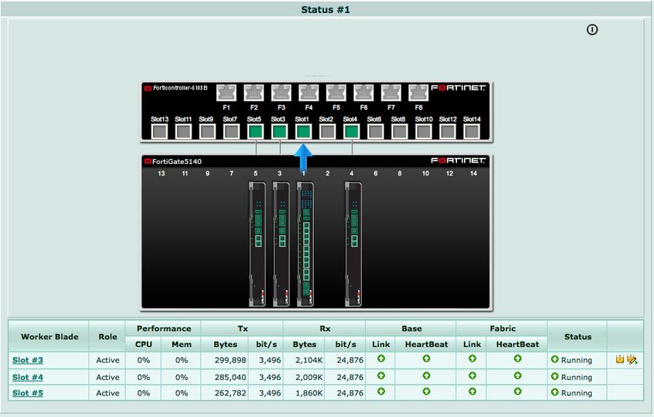Click the Fabric Link up icon for Slot #5
Screen dimensions: 654x417
472,391
